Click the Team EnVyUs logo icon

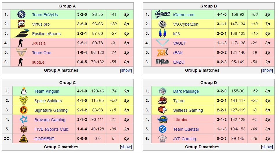21,14
